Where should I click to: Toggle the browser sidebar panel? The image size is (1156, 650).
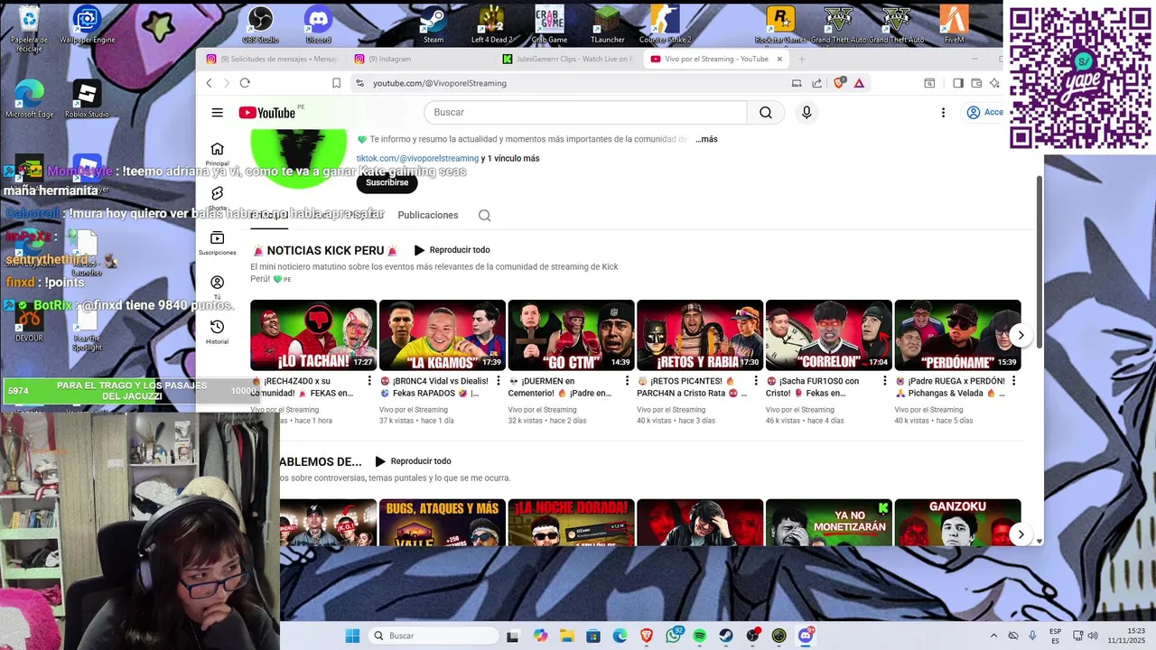(x=958, y=83)
